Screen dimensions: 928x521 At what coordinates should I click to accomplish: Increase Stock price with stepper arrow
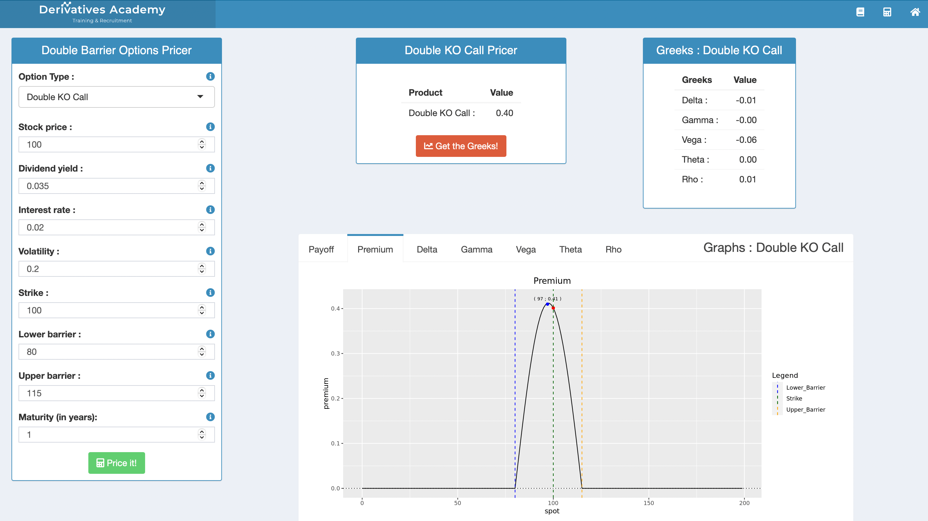point(202,142)
